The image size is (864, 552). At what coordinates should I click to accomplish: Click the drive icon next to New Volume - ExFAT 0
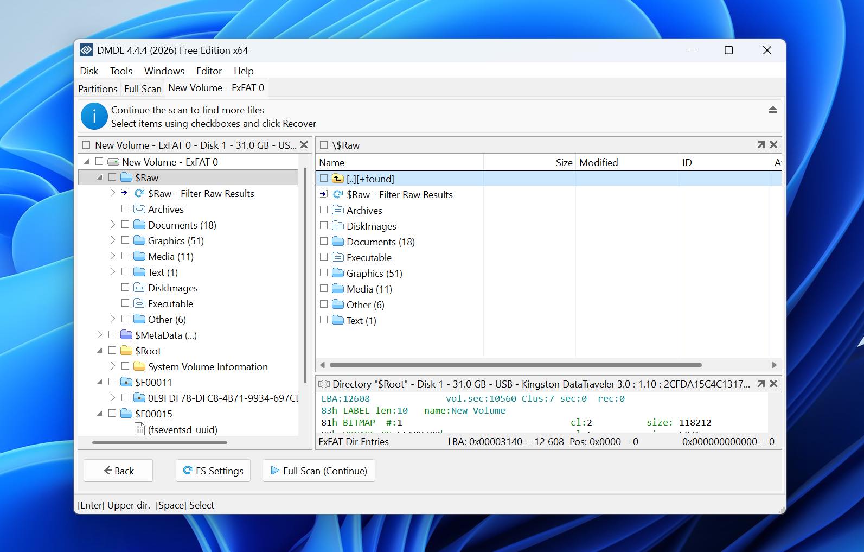click(x=113, y=162)
